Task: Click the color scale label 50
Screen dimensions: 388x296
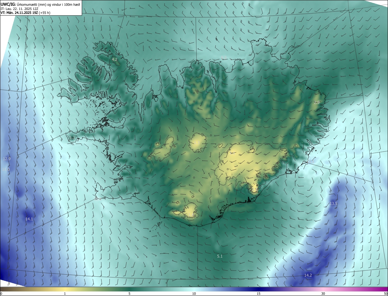Action: (x=386, y=294)
